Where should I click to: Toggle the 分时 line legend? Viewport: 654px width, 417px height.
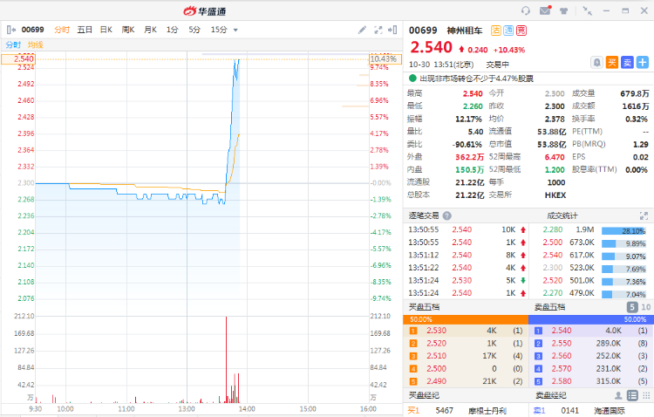pyautogui.click(x=13, y=44)
